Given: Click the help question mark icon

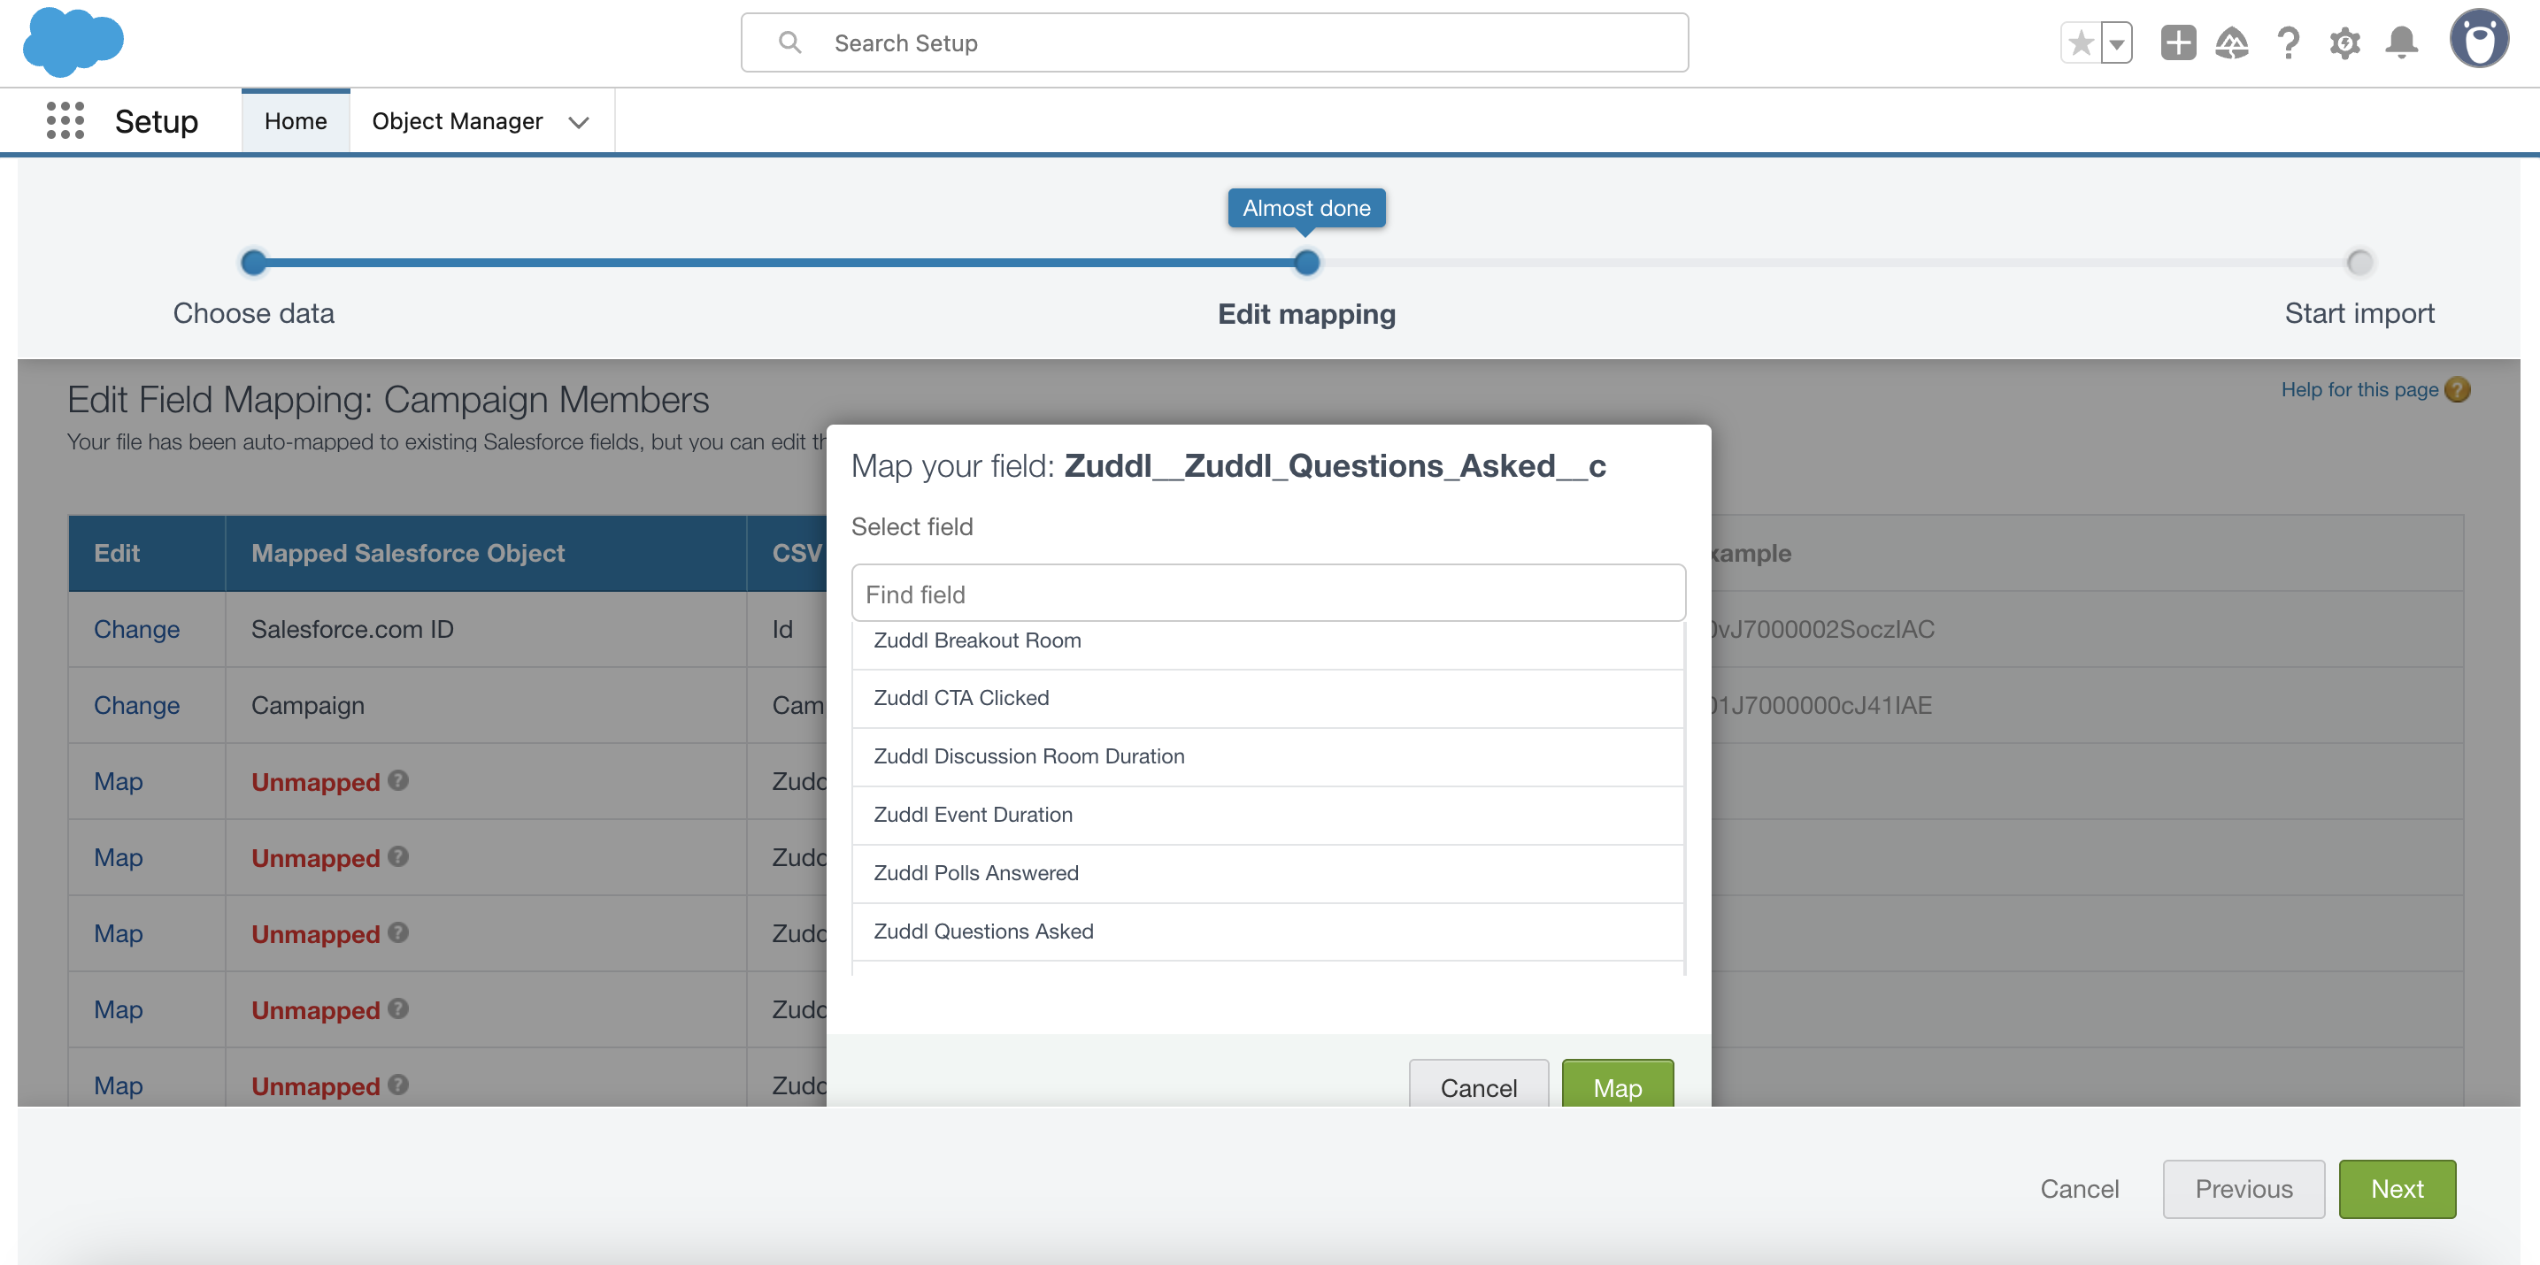Looking at the screenshot, I should (2288, 43).
